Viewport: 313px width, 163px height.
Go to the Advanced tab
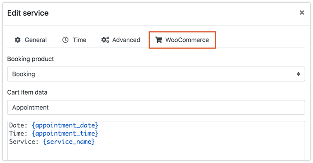coord(121,40)
